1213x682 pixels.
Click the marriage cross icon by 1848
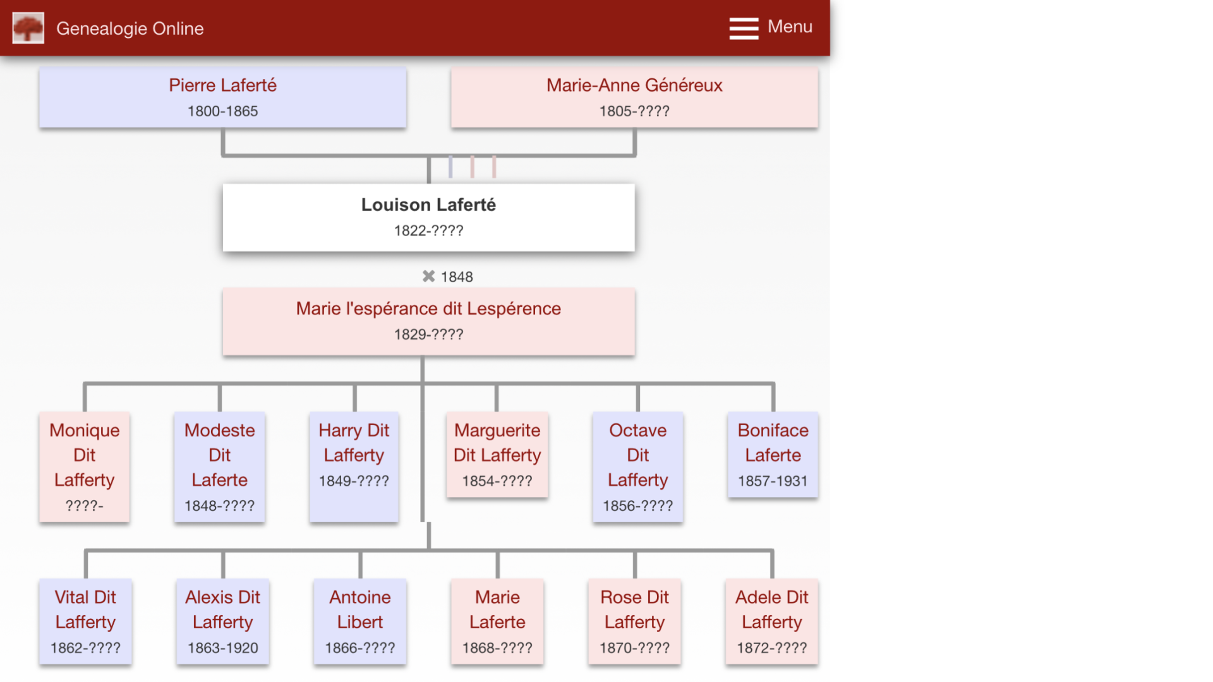(x=428, y=277)
